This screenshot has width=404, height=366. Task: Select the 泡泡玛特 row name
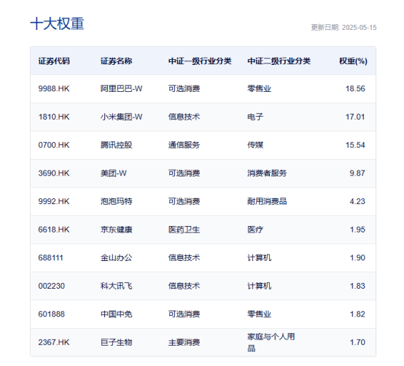[116, 201]
